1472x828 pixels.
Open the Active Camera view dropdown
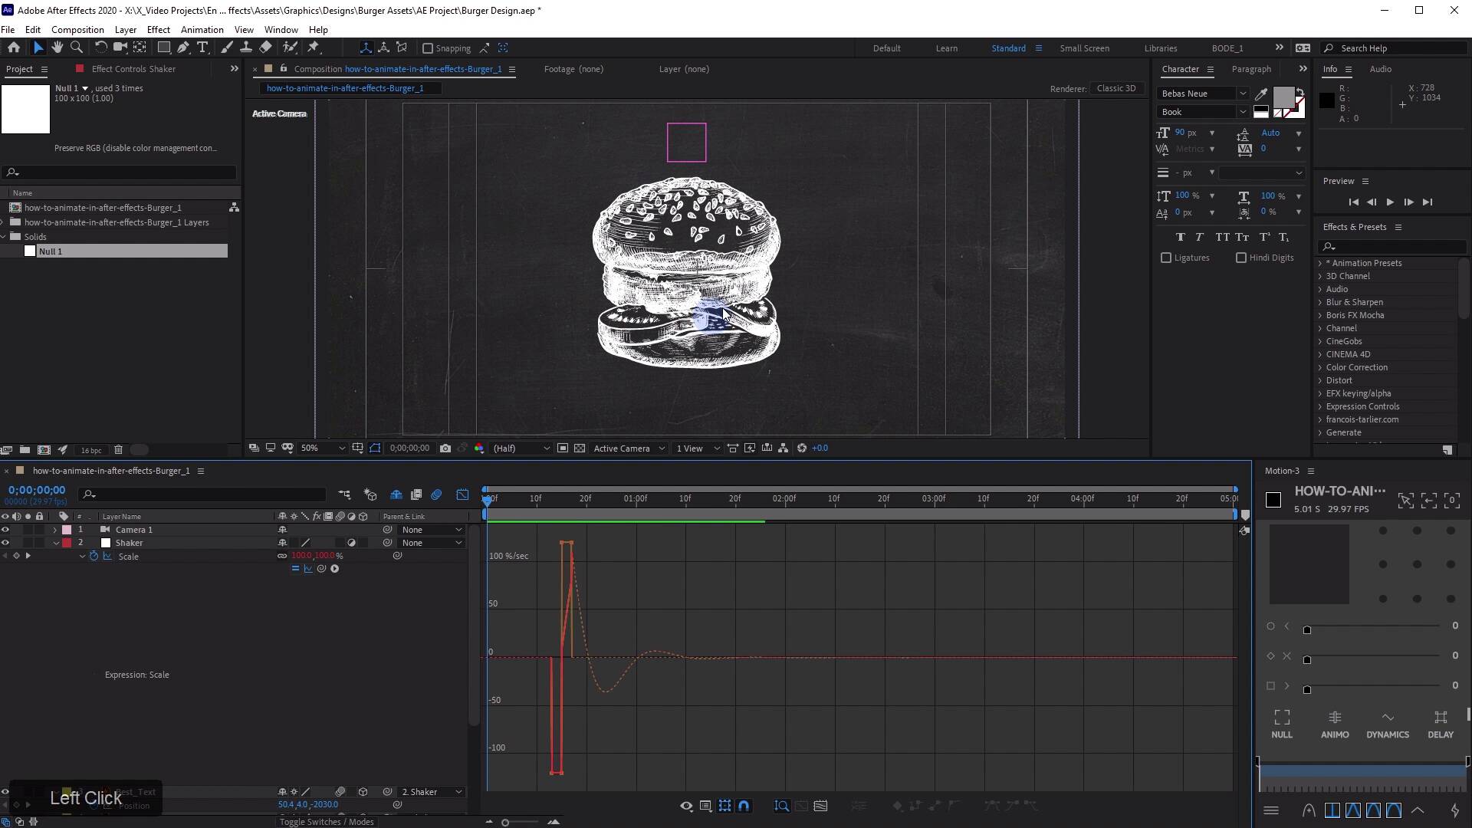[629, 449]
